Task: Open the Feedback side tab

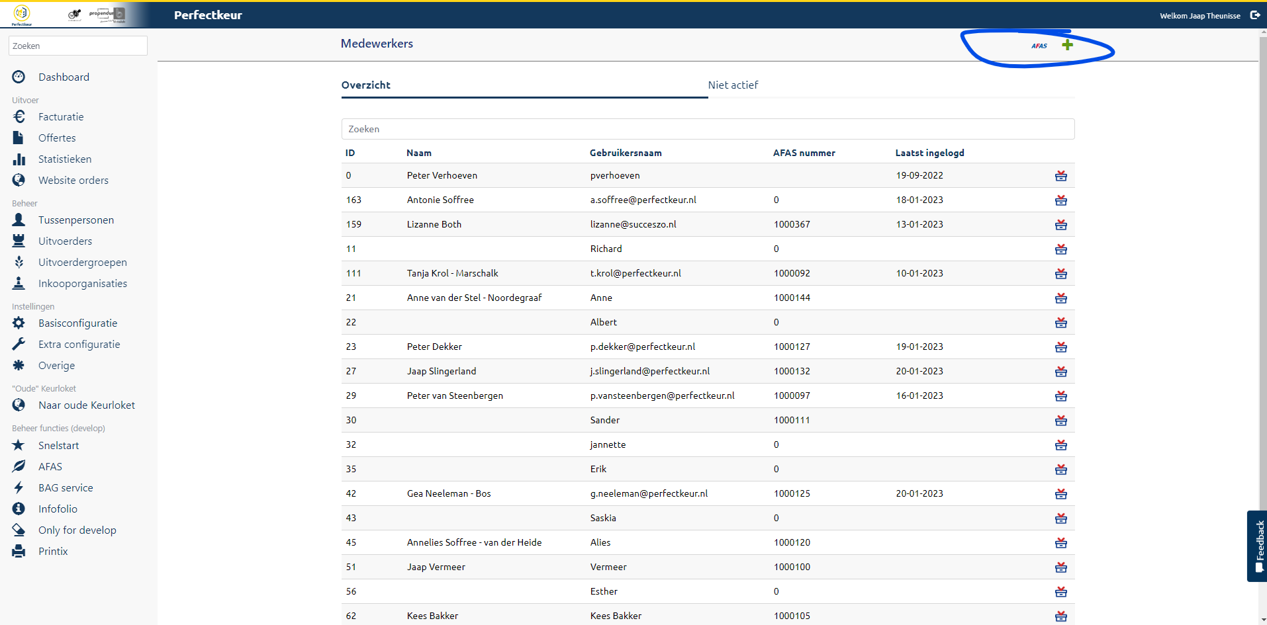Action: (1257, 546)
